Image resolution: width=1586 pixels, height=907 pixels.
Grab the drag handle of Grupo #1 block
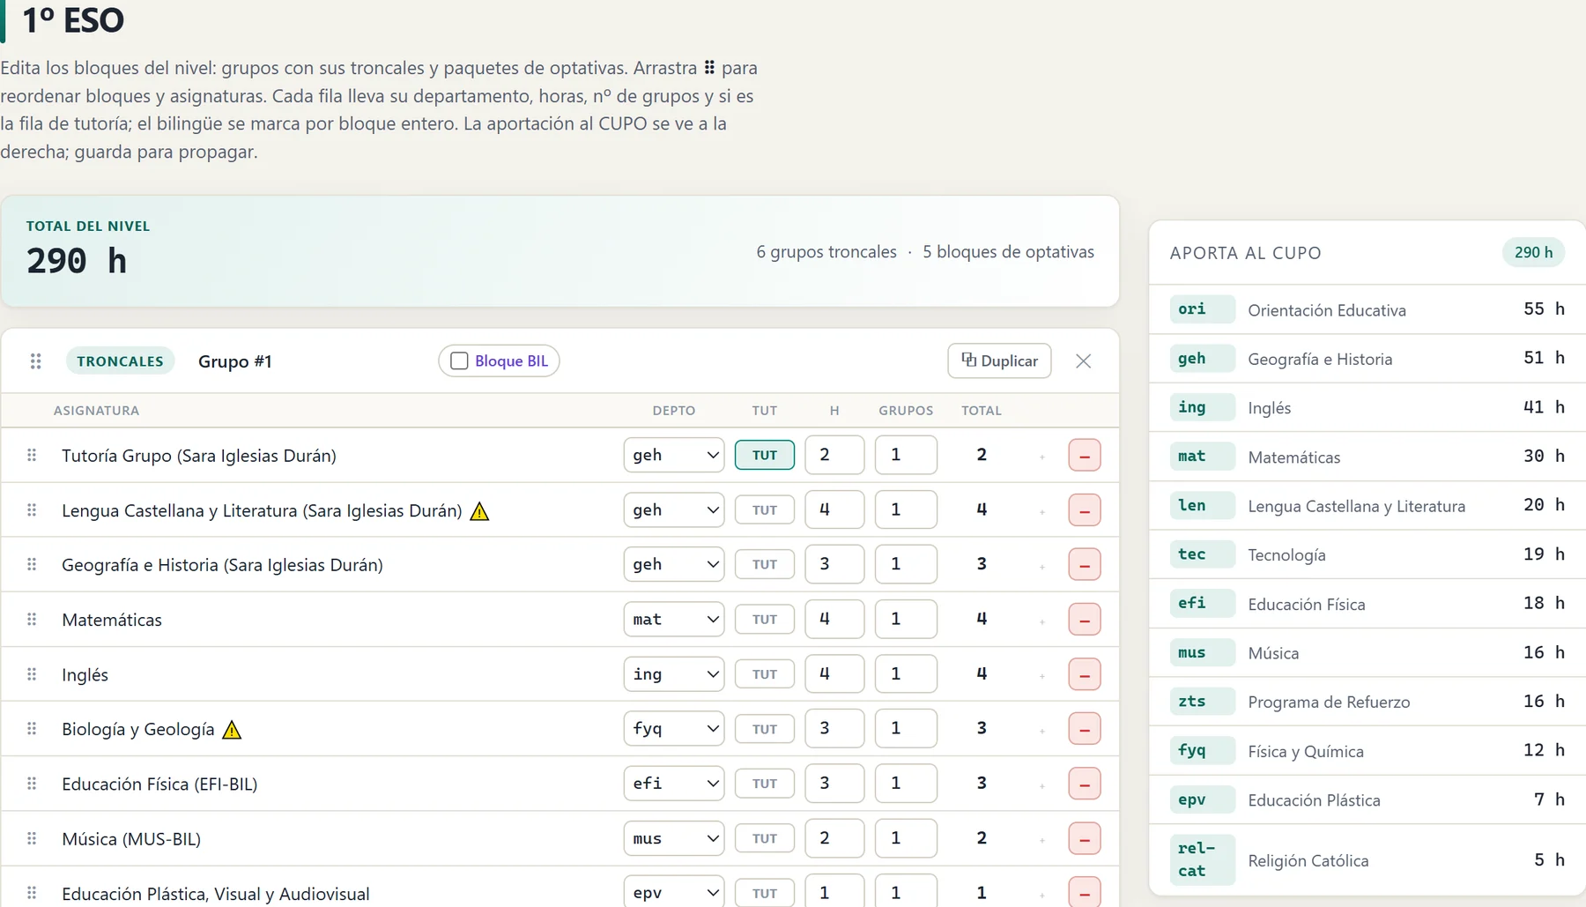point(36,361)
